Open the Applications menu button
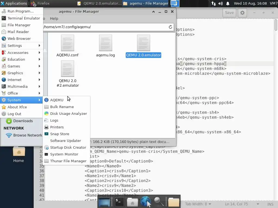 coord(14,3)
